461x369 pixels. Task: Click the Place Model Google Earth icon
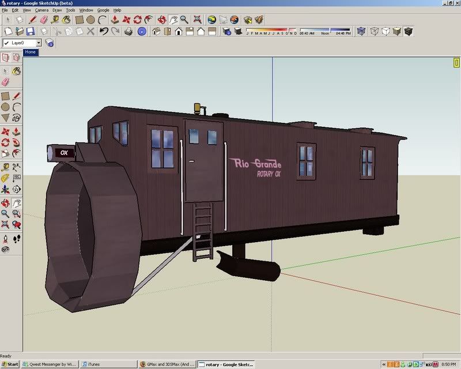click(235, 20)
